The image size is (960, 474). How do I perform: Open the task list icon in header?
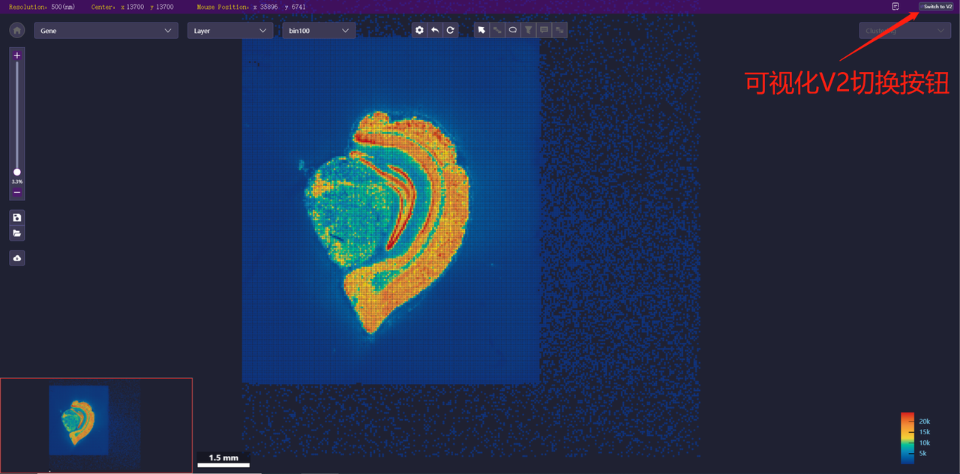(x=895, y=7)
